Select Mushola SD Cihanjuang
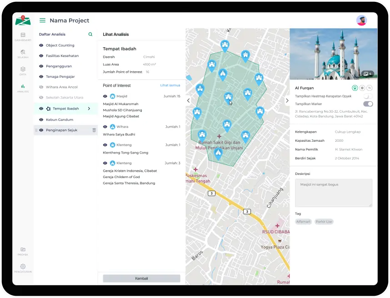Screen dimensions: 390x298 122,110
